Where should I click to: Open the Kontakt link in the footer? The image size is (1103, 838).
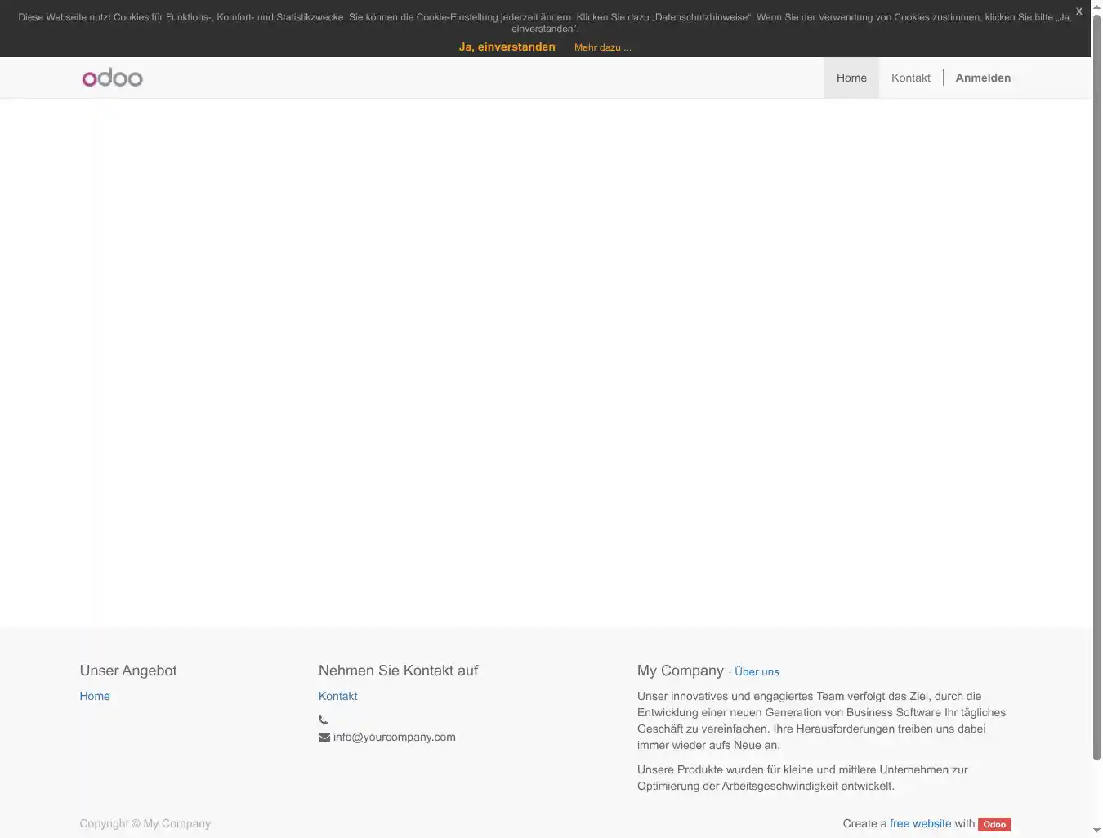point(337,696)
